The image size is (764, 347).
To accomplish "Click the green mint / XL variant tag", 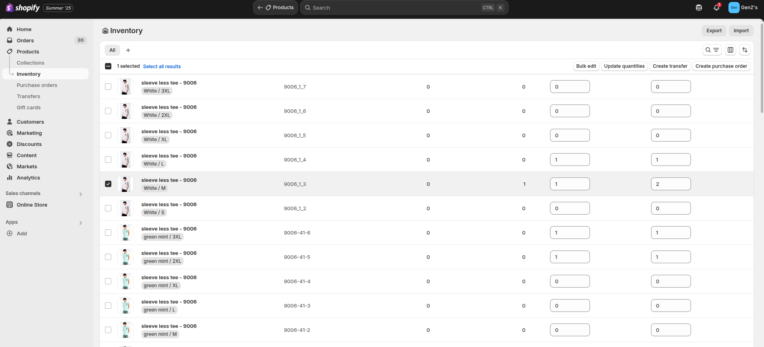I will [x=161, y=286].
